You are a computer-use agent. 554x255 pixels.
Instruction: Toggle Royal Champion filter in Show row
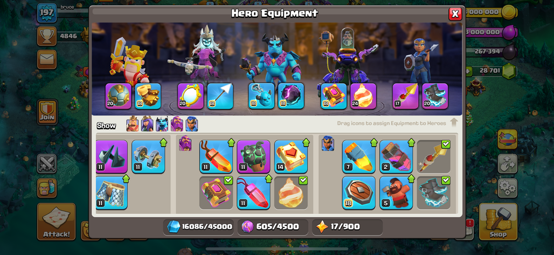[191, 124]
